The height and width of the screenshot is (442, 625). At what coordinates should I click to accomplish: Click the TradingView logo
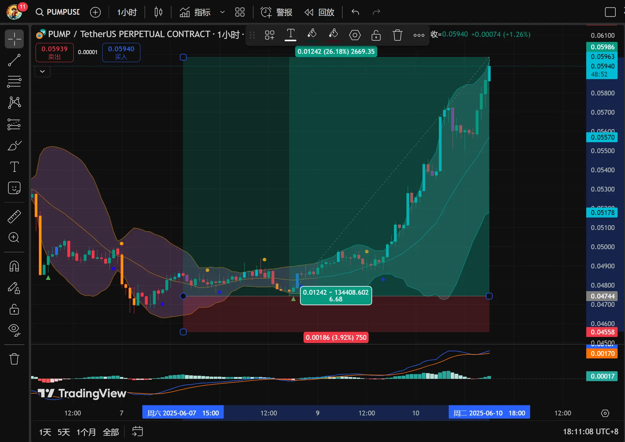coord(82,393)
